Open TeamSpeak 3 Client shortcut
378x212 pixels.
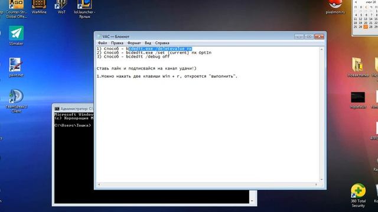tap(16, 101)
